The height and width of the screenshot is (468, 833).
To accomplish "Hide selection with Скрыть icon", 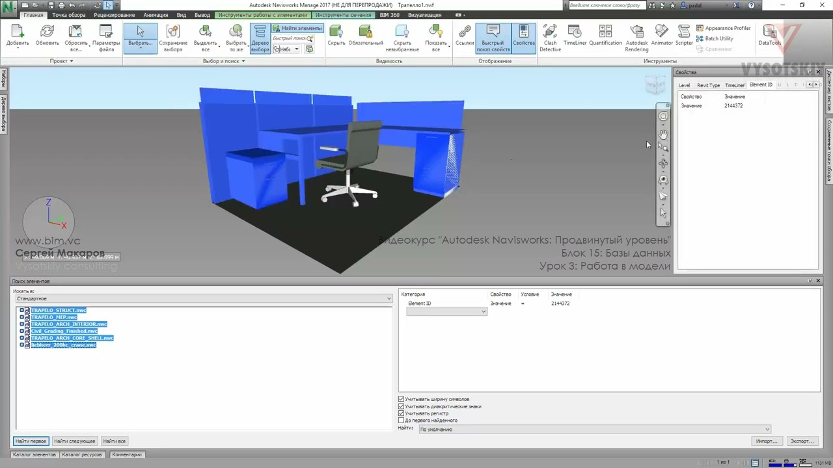I will (x=336, y=32).
